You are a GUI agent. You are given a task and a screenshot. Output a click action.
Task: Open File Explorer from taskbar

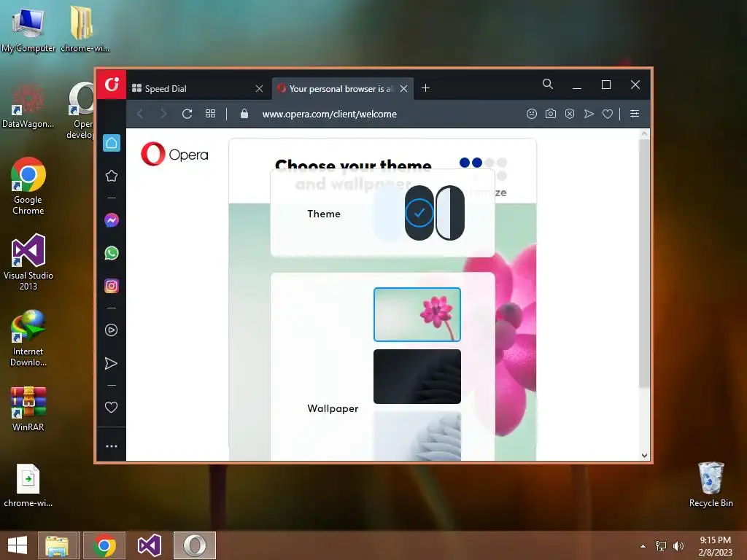click(x=57, y=545)
